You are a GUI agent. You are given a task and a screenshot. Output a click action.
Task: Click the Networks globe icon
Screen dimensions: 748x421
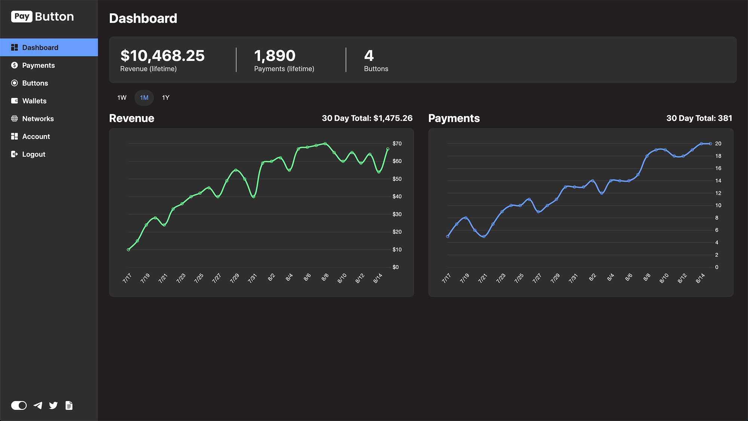(x=15, y=118)
